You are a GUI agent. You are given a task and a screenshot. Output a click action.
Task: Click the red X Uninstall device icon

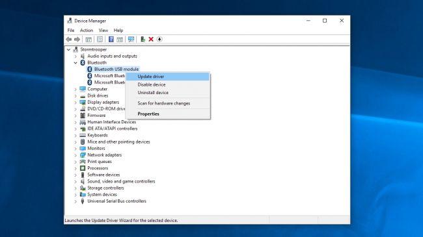tap(151, 40)
